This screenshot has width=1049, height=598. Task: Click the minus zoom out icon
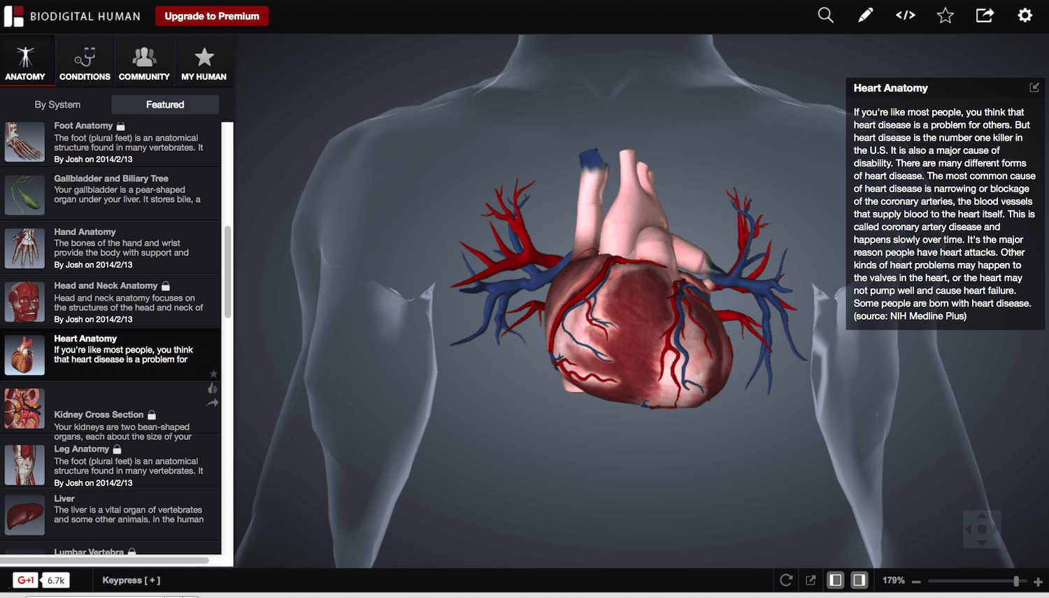point(916,581)
